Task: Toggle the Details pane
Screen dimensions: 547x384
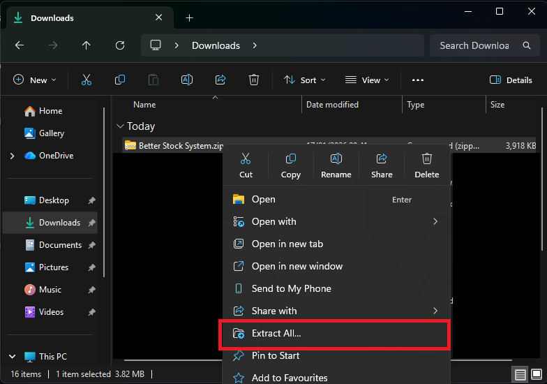Action: (x=511, y=80)
